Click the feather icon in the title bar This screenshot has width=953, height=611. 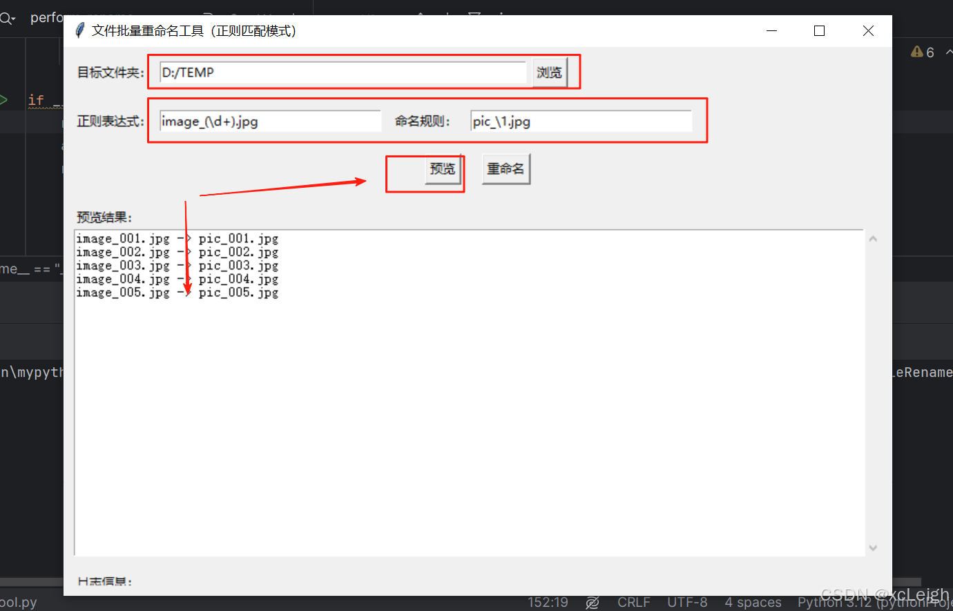(x=79, y=30)
